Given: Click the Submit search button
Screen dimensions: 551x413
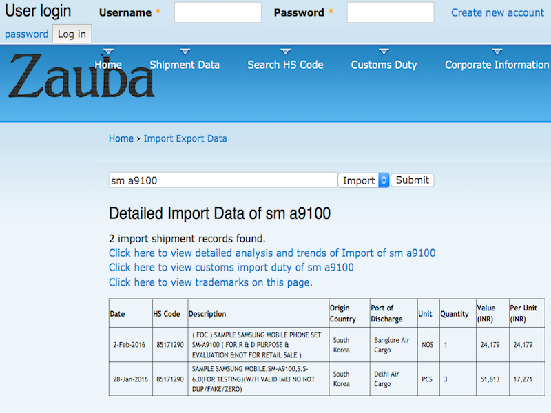Looking at the screenshot, I should pos(412,180).
